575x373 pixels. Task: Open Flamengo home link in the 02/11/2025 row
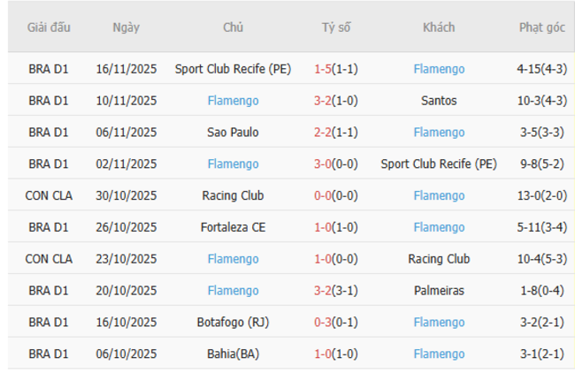tap(233, 164)
